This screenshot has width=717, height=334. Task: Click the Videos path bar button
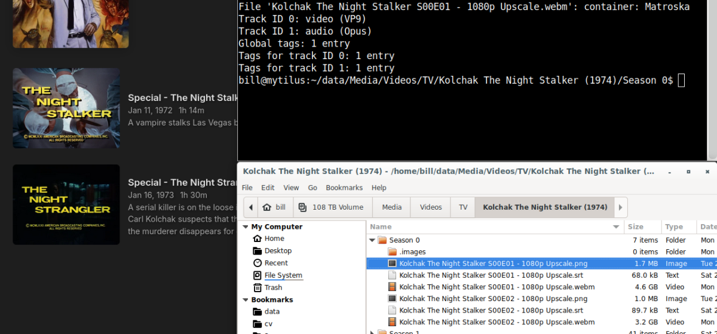point(430,207)
